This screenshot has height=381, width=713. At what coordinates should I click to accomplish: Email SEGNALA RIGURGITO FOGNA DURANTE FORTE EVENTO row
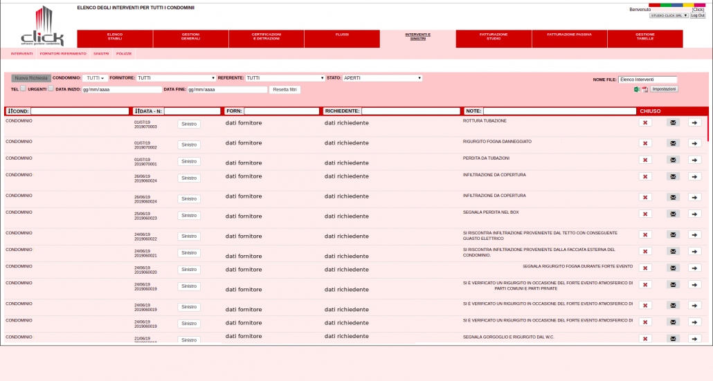(x=673, y=268)
